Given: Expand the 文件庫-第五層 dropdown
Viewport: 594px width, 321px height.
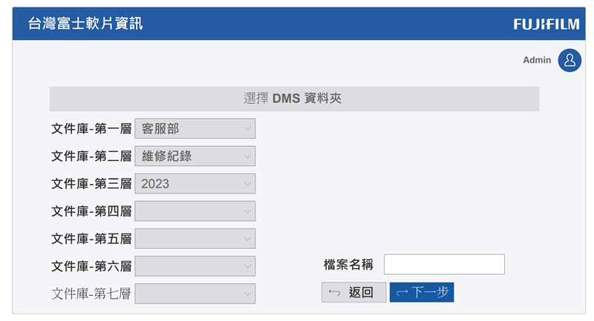Looking at the screenshot, I should (x=195, y=239).
